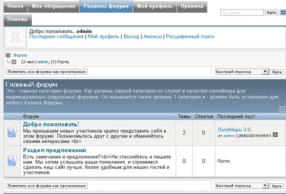Click the Добро пожаловать! forum folder icon

tap(12, 133)
